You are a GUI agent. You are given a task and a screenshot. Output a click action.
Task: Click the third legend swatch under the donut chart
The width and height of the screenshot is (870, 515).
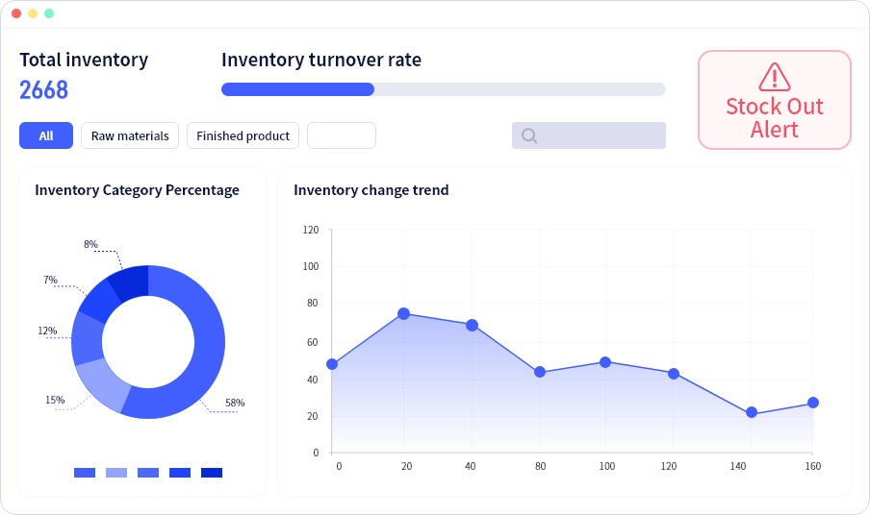coord(148,473)
